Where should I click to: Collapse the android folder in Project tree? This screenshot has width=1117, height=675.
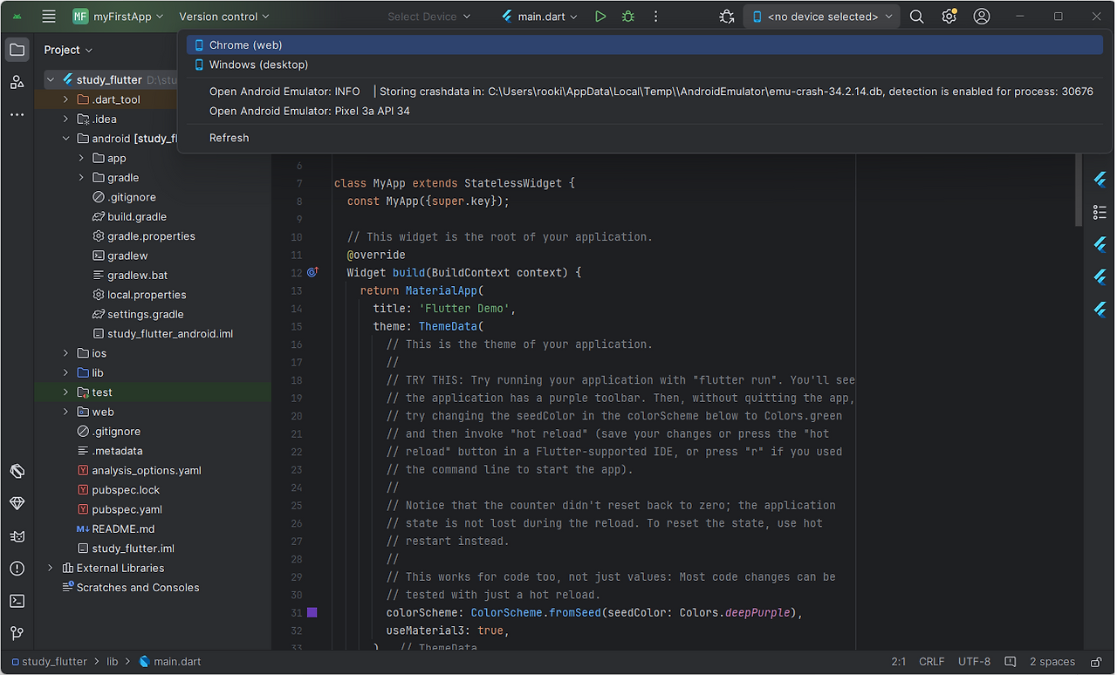pos(65,138)
